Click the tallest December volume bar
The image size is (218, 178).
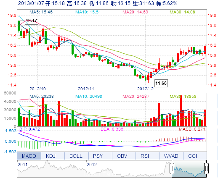click(181, 111)
